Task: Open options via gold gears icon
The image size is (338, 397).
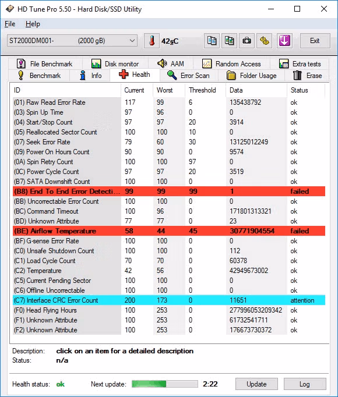Action: 264,41
